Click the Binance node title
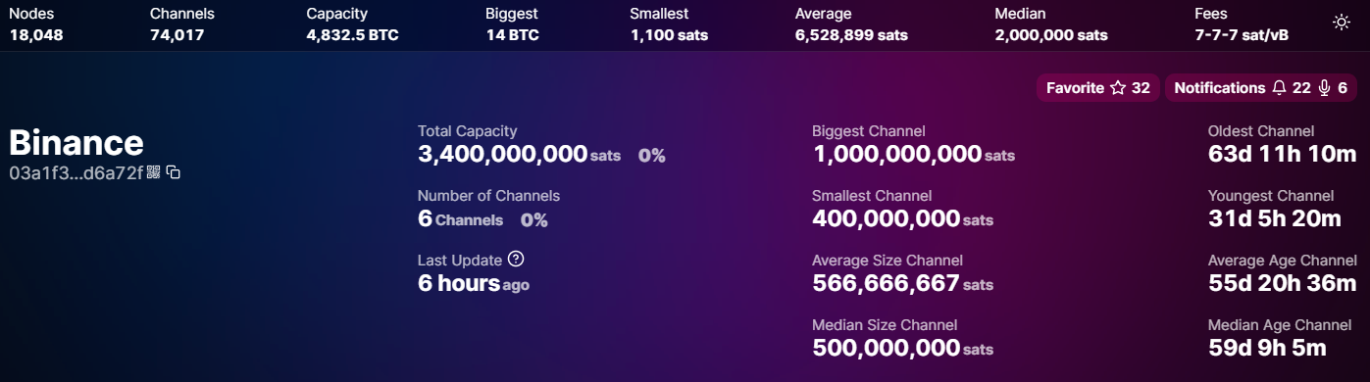This screenshot has height=382, width=1370. 76,143
